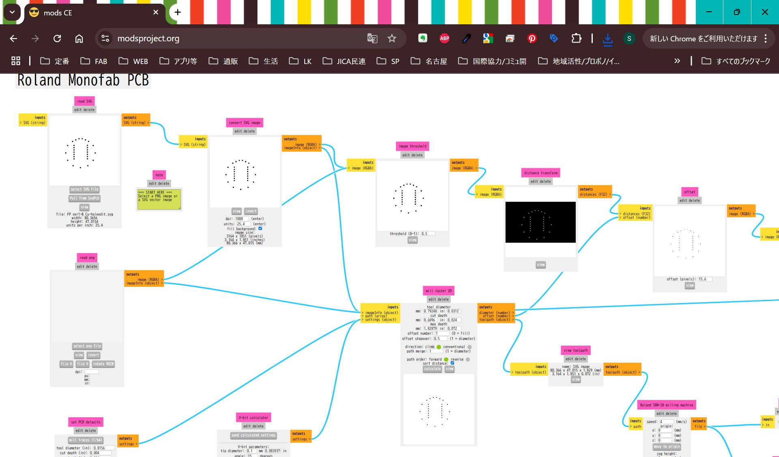The width and height of the screenshot is (779, 457).
Task: Click the offset (pixels) input field
Action: pos(705,279)
